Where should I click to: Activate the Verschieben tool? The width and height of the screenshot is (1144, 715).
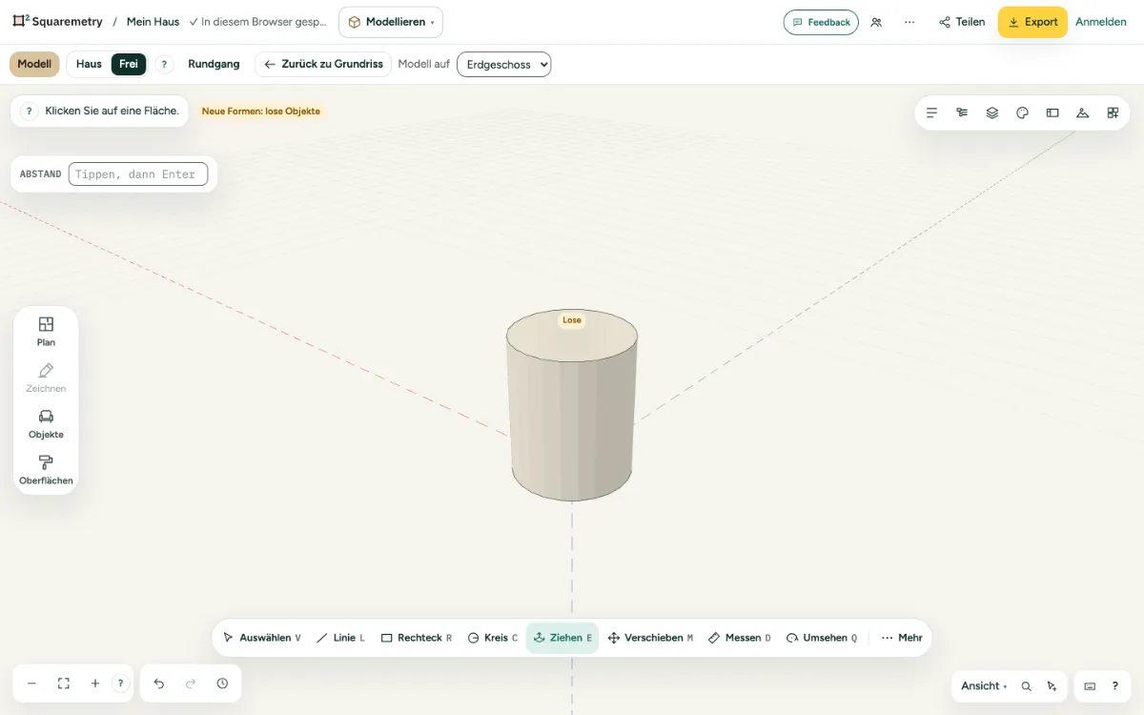pyautogui.click(x=650, y=638)
